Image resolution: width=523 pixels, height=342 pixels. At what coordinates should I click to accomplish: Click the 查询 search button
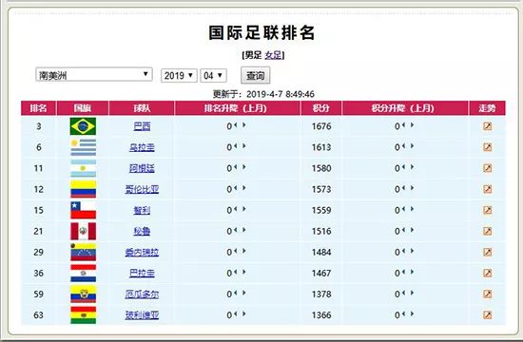[x=256, y=76]
